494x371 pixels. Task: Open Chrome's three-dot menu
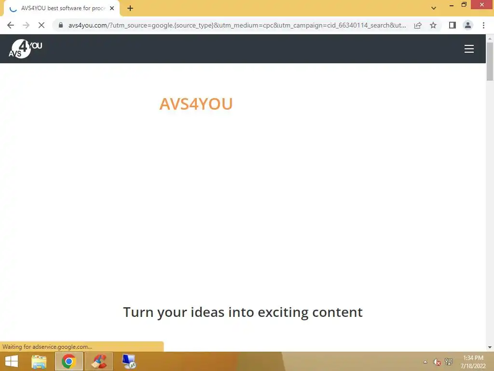tap(483, 25)
